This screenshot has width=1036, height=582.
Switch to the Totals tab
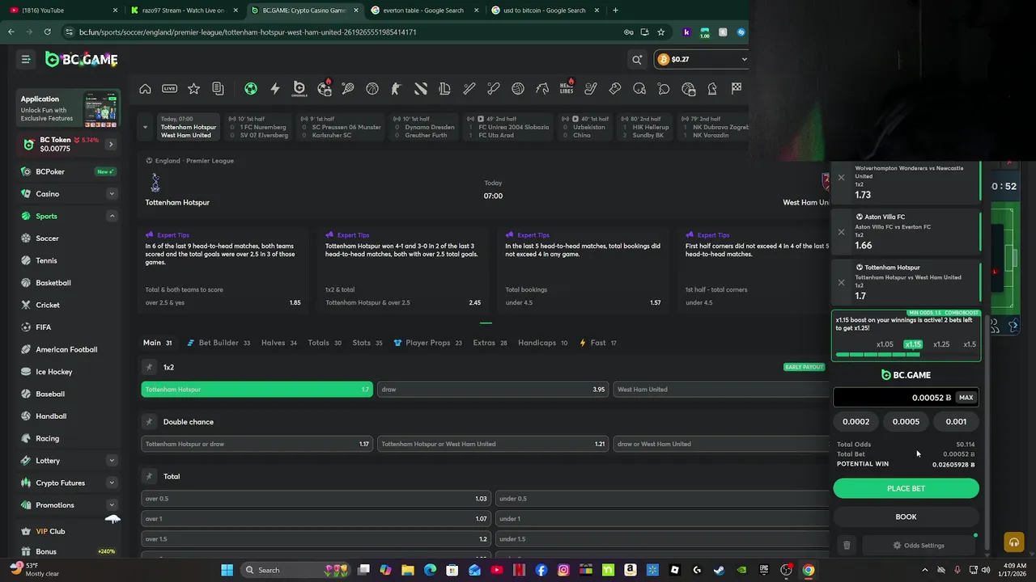coord(325,343)
